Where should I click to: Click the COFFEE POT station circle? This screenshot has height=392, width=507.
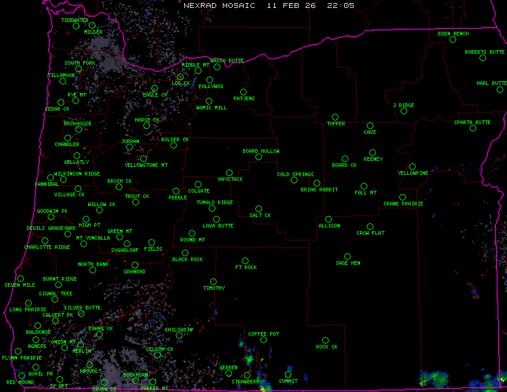[263, 340]
